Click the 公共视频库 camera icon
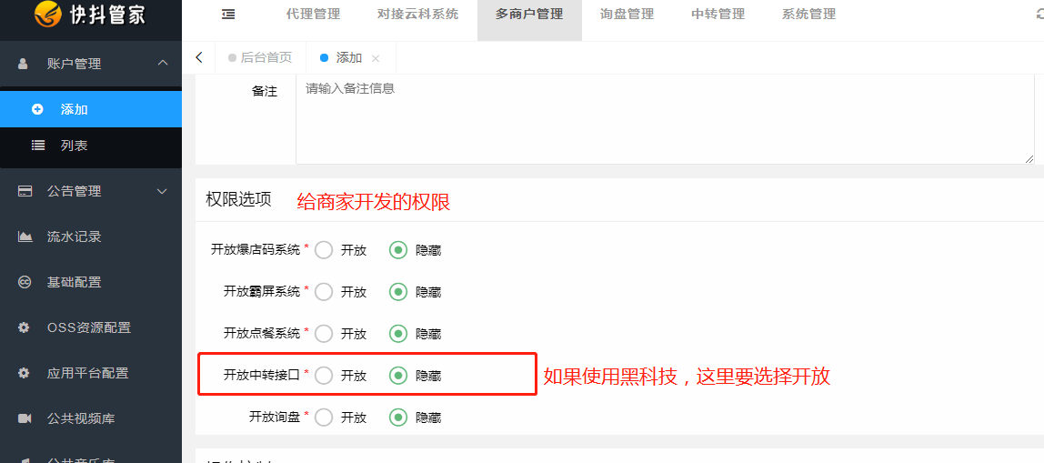The width and height of the screenshot is (1044, 463). (25, 418)
